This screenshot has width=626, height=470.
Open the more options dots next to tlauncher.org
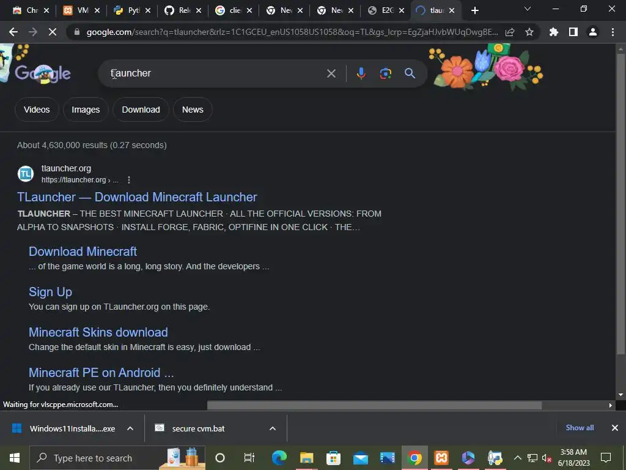coord(128,180)
